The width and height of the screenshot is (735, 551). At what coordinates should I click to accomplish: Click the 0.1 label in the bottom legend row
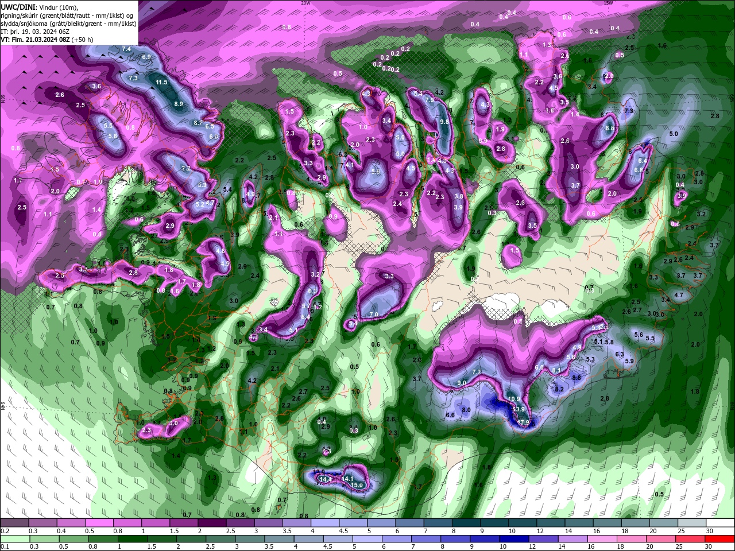(5, 546)
